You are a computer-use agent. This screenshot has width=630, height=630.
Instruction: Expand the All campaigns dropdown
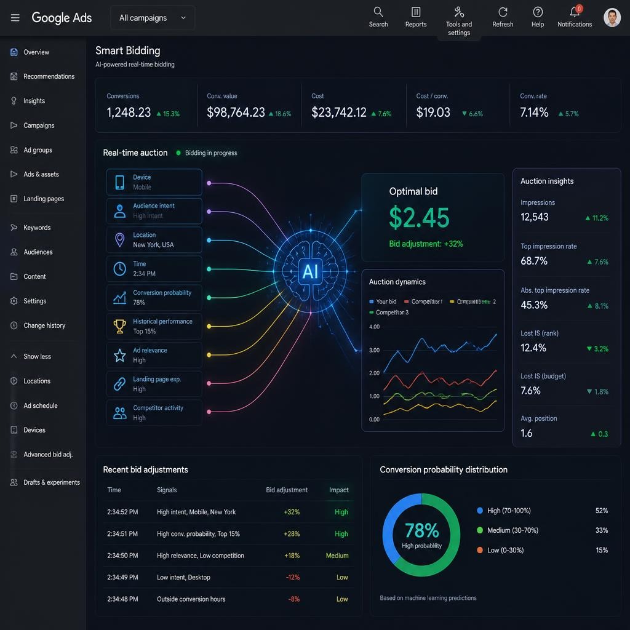click(x=153, y=18)
